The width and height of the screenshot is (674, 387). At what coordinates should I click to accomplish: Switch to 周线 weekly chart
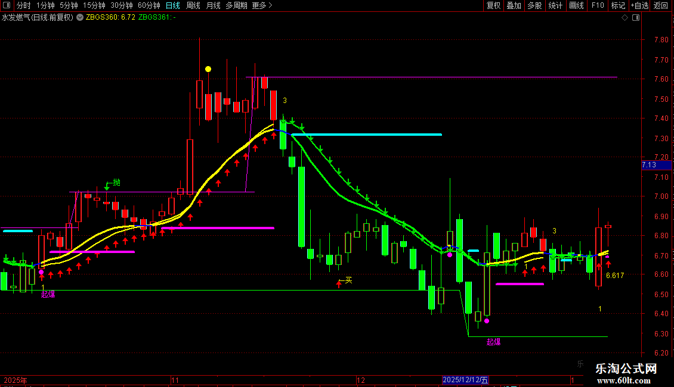(x=193, y=5)
